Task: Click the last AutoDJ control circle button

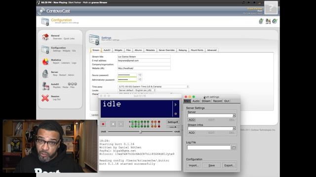Action: [x=76, y=84]
